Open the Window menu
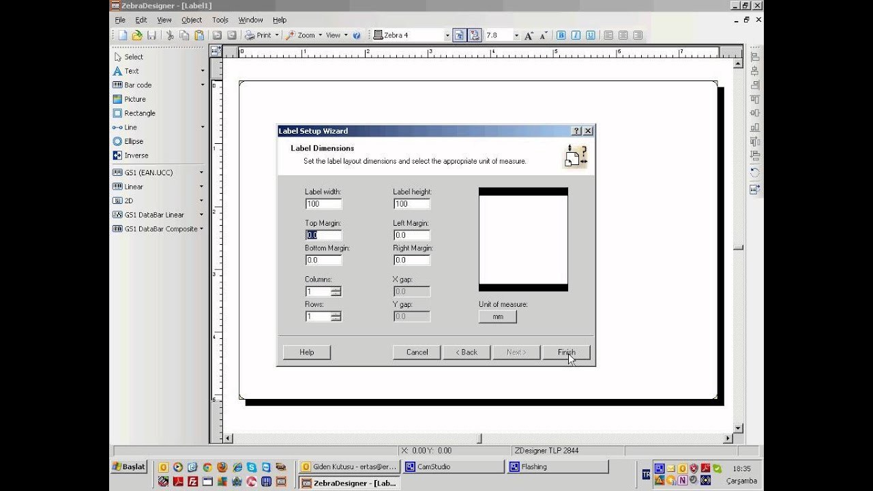The height and width of the screenshot is (491, 873). tap(250, 20)
